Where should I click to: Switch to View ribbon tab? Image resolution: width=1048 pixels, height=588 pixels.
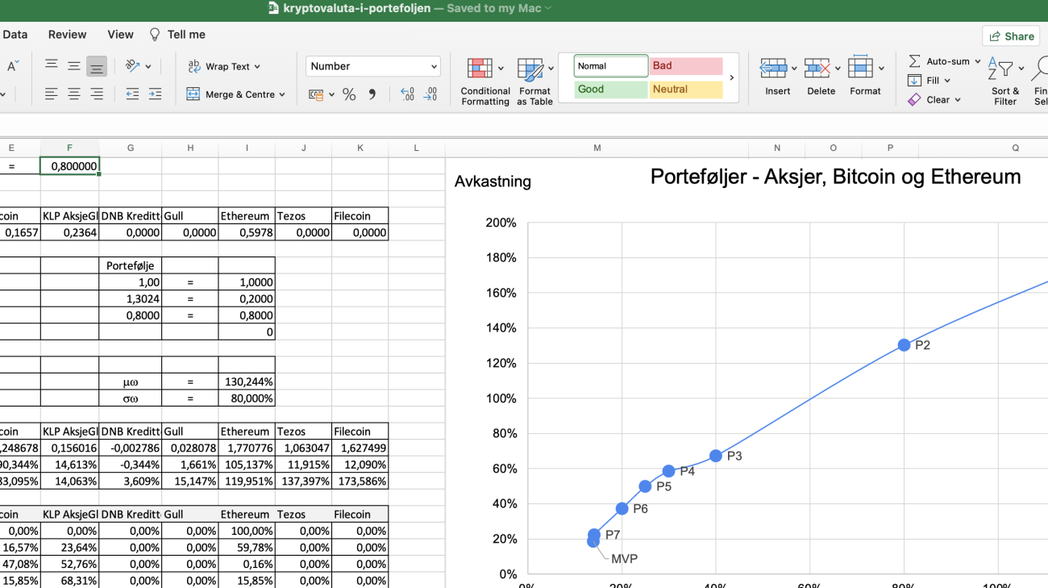(120, 35)
